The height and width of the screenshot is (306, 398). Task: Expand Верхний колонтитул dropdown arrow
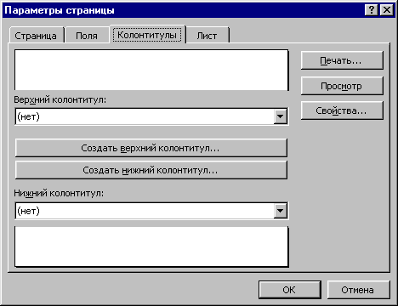[x=280, y=116]
